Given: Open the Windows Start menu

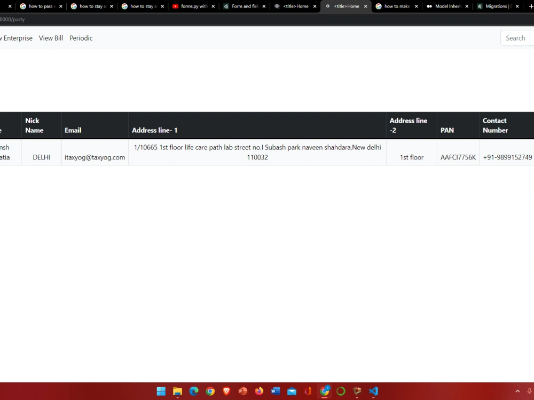Looking at the screenshot, I should 160,391.
